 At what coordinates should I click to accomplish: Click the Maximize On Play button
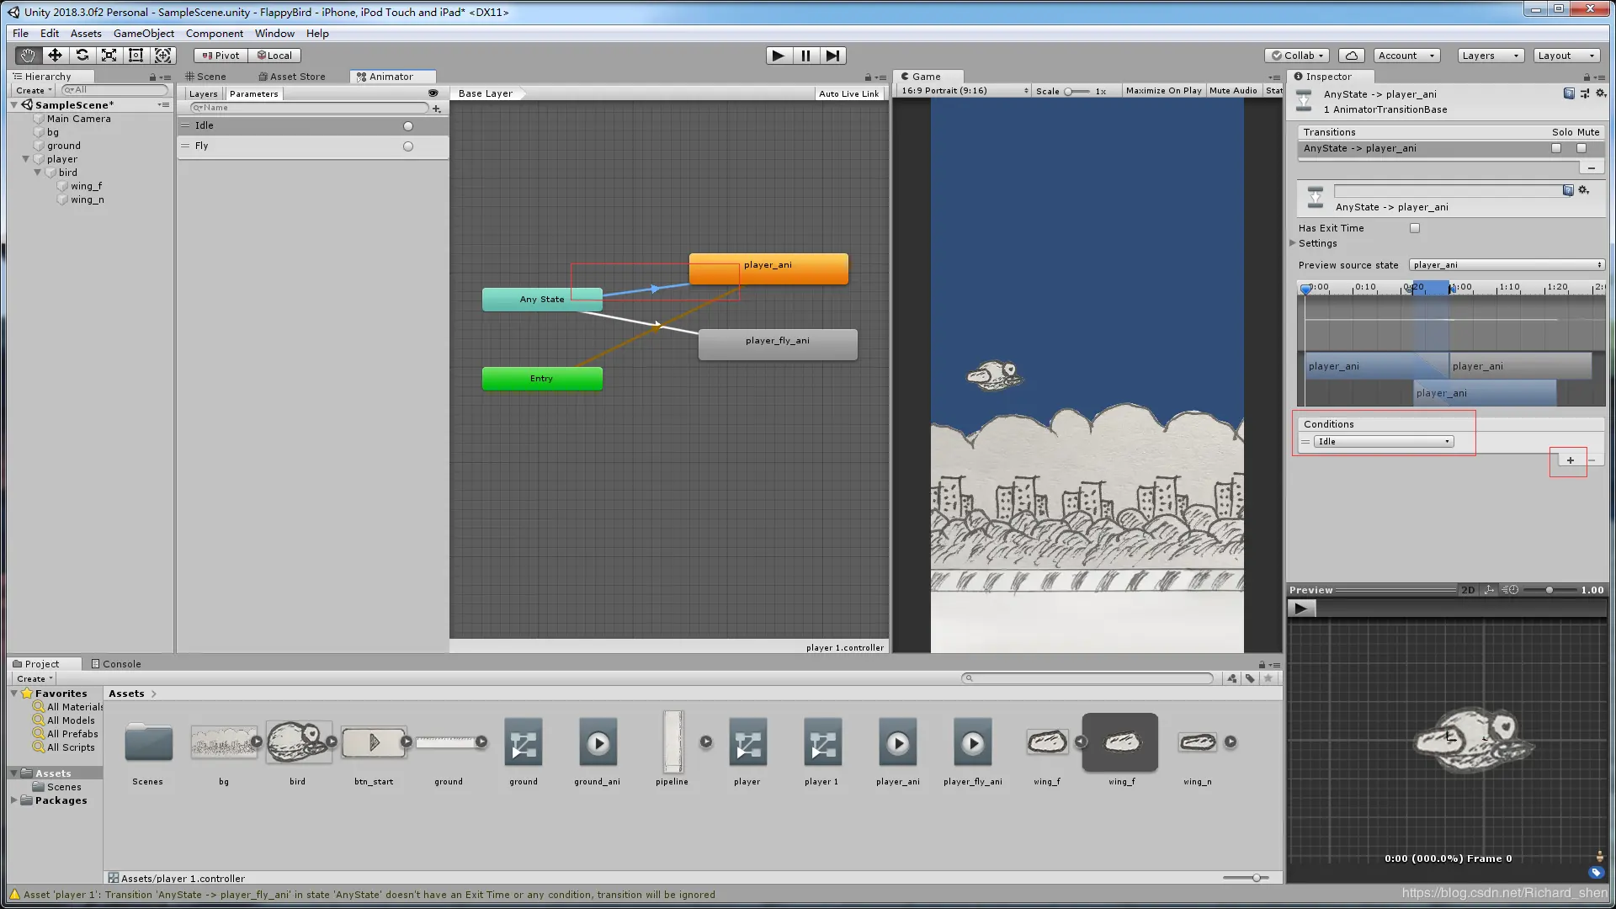coord(1163,91)
